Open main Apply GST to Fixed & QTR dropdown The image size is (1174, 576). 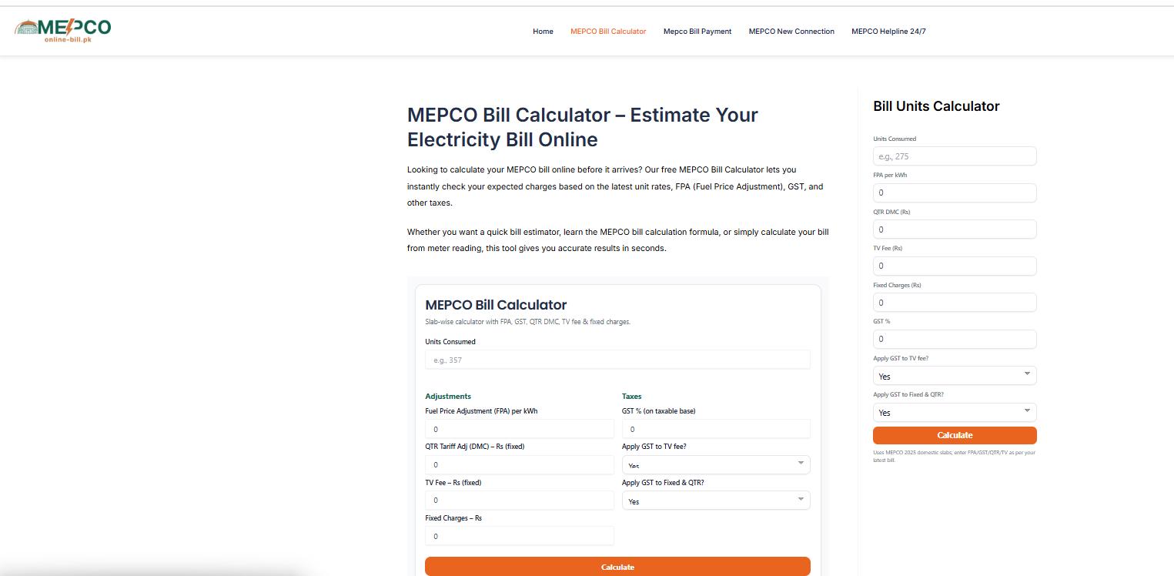[716, 501]
